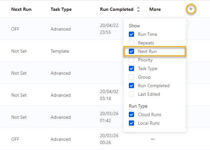This screenshot has width=210, height=150.
Task: Click the Task Type column header
Action: 61,9
